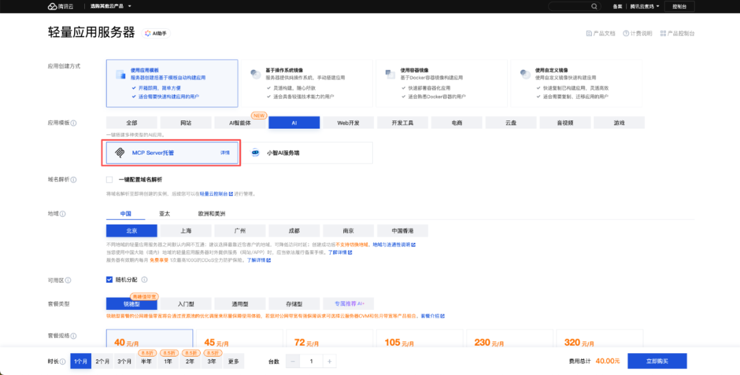Choose the 专属推荐 AI+ package type
This screenshot has height=375, width=740.
(348, 304)
